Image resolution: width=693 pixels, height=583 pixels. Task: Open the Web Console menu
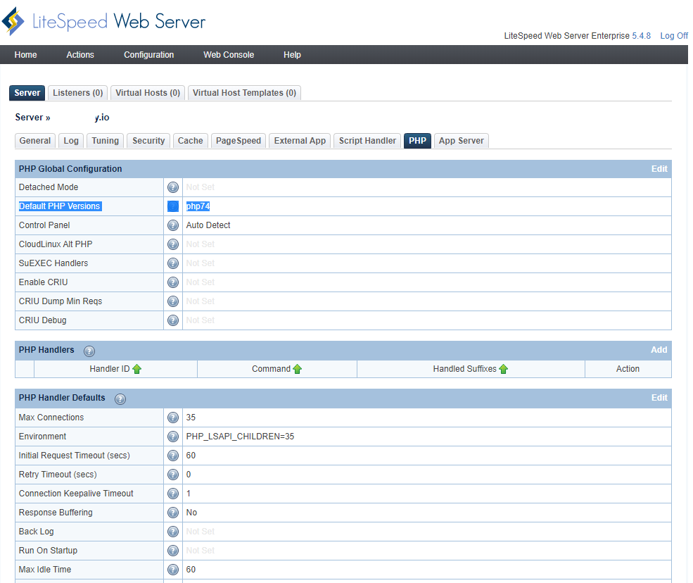tap(229, 55)
